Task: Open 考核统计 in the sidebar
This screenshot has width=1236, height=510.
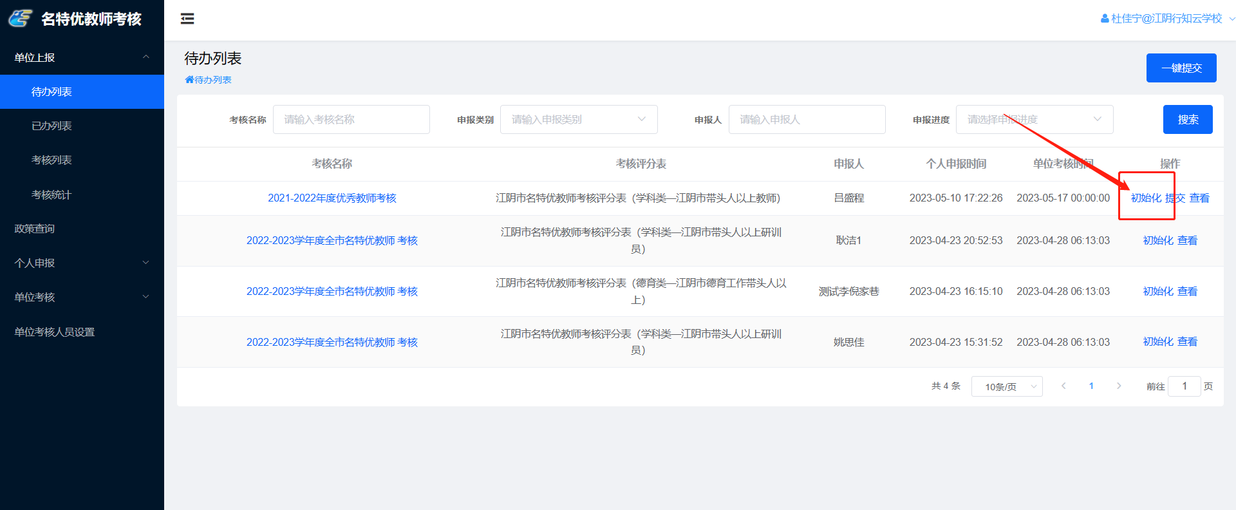Action: point(51,194)
